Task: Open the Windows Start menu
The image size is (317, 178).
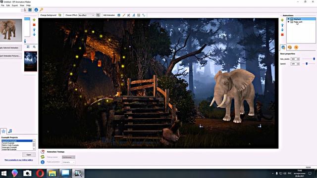Action: coord(4,174)
